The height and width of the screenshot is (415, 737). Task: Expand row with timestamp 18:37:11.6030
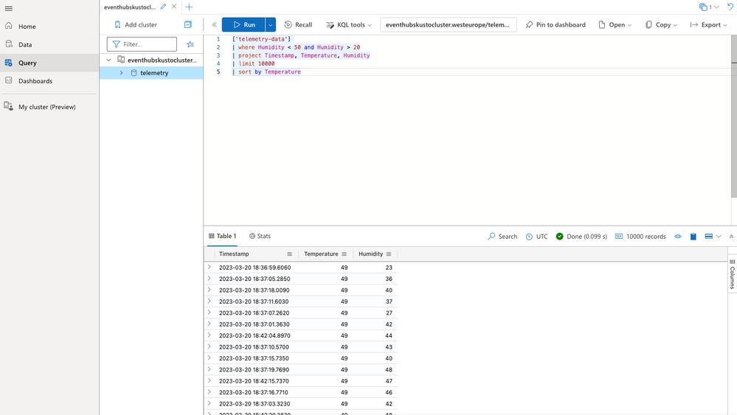click(x=210, y=301)
